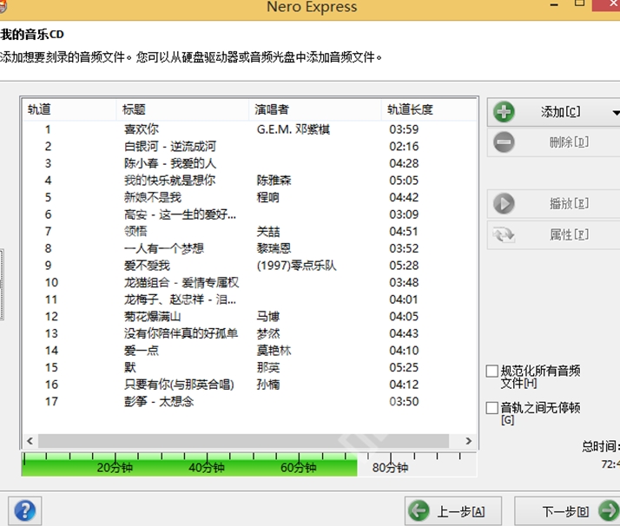Click track length 05:28
Image resolution: width=620 pixels, height=526 pixels.
point(404,266)
